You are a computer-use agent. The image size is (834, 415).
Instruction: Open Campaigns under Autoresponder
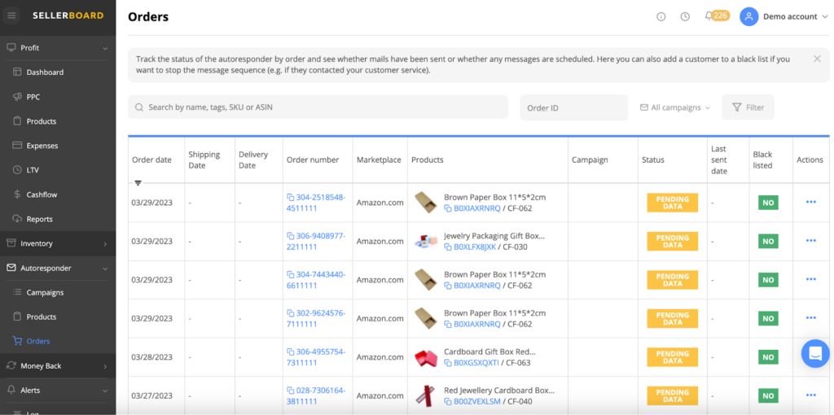pos(45,292)
